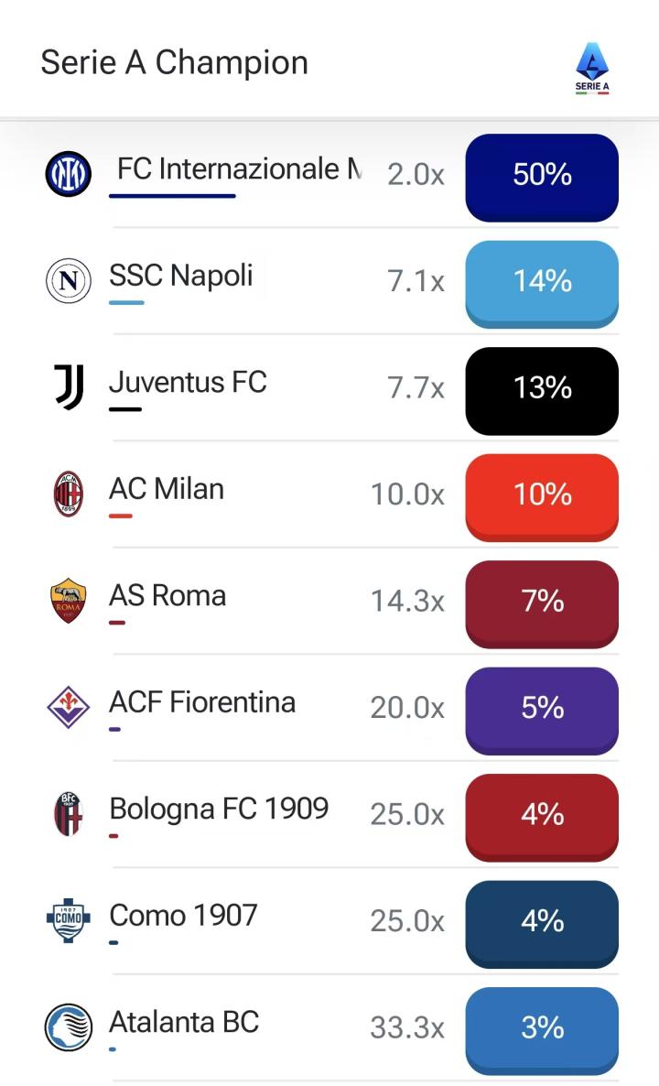Screen dimensions: 659x1086
Task: Select the black 13% Juventus button
Action: pos(542,391)
